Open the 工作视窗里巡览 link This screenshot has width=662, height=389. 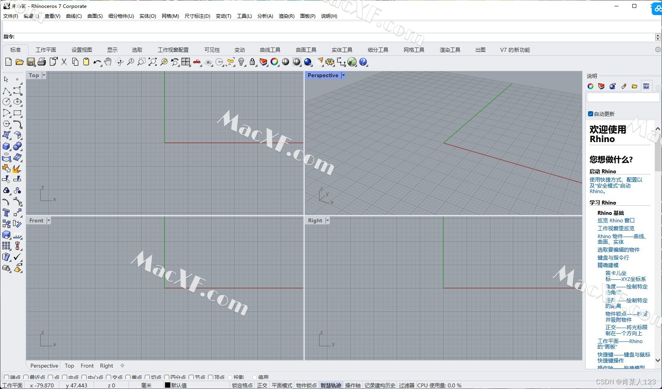[616, 228]
